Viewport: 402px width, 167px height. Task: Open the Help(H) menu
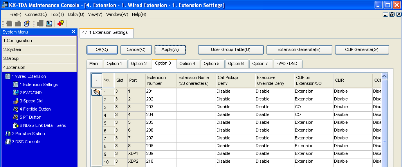(139, 14)
